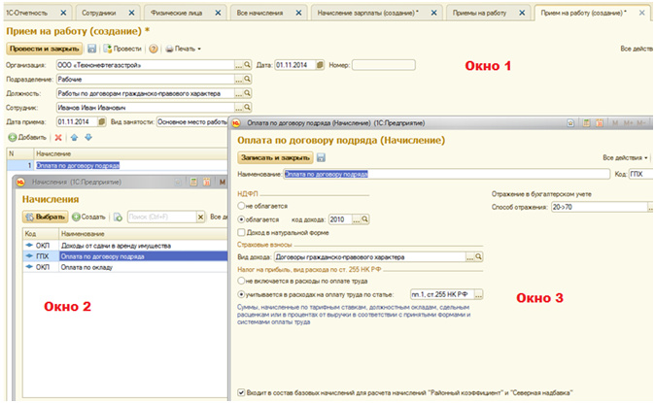The height and width of the screenshot is (403, 655).
Task: Select row 'Доходы от сдачи в аренду имущества'
Action: (x=125, y=246)
